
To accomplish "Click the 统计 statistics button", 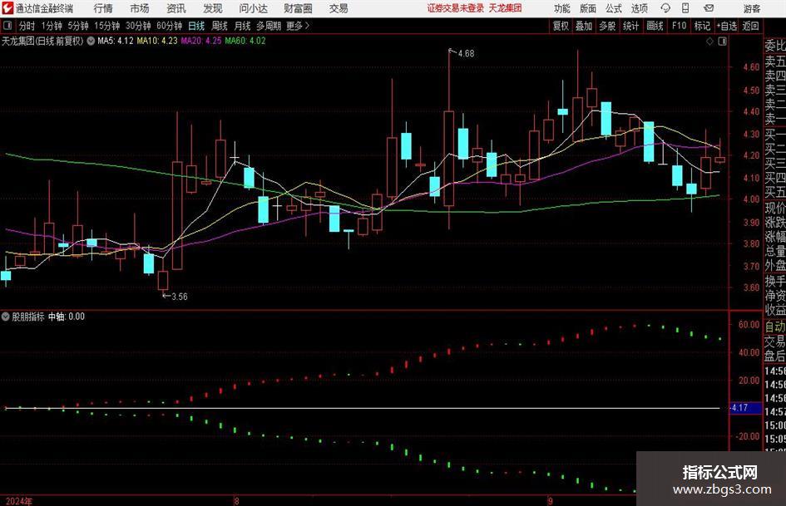I will click(630, 26).
